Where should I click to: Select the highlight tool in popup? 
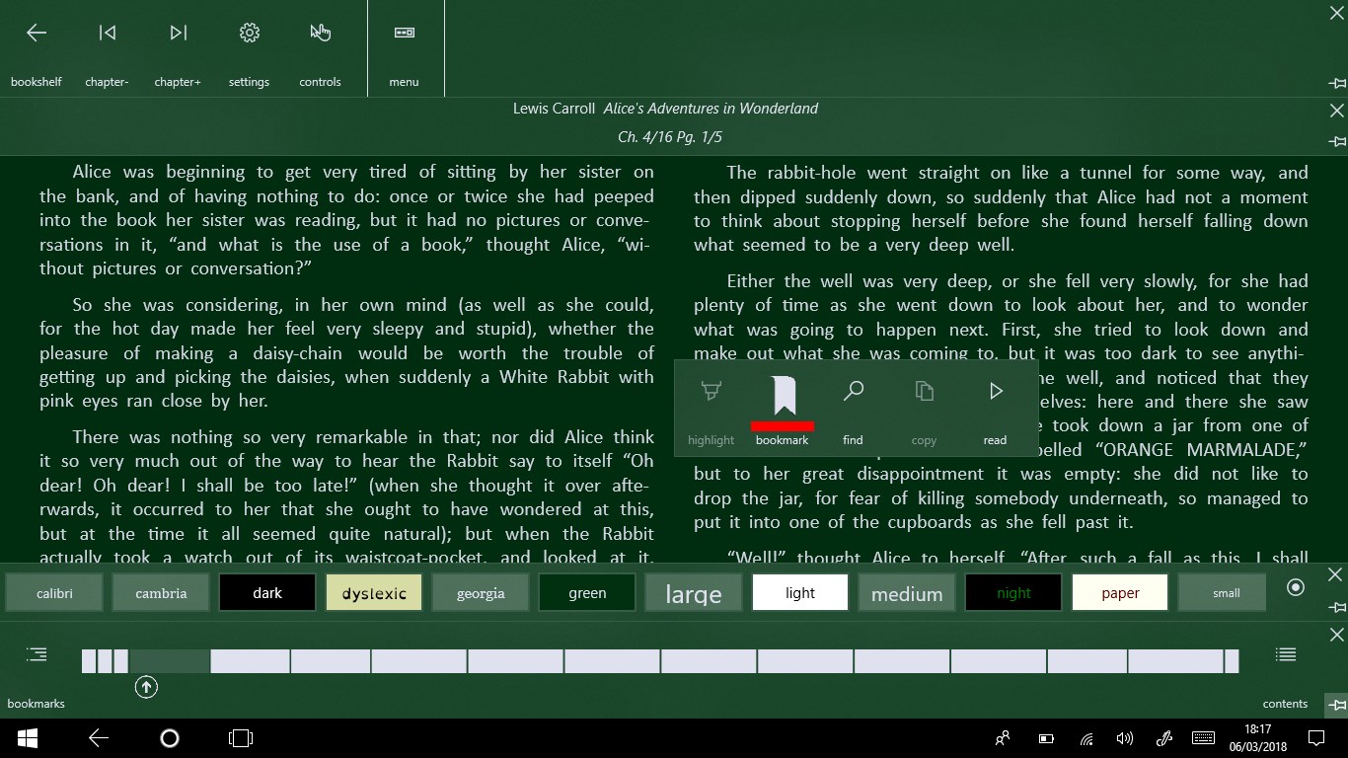(x=711, y=410)
